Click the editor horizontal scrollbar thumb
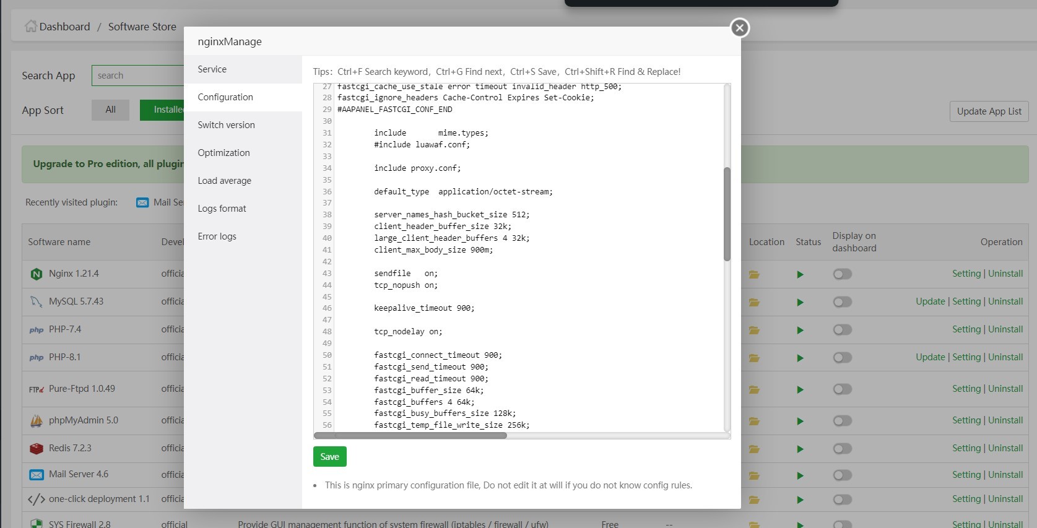1037x528 pixels. point(410,436)
